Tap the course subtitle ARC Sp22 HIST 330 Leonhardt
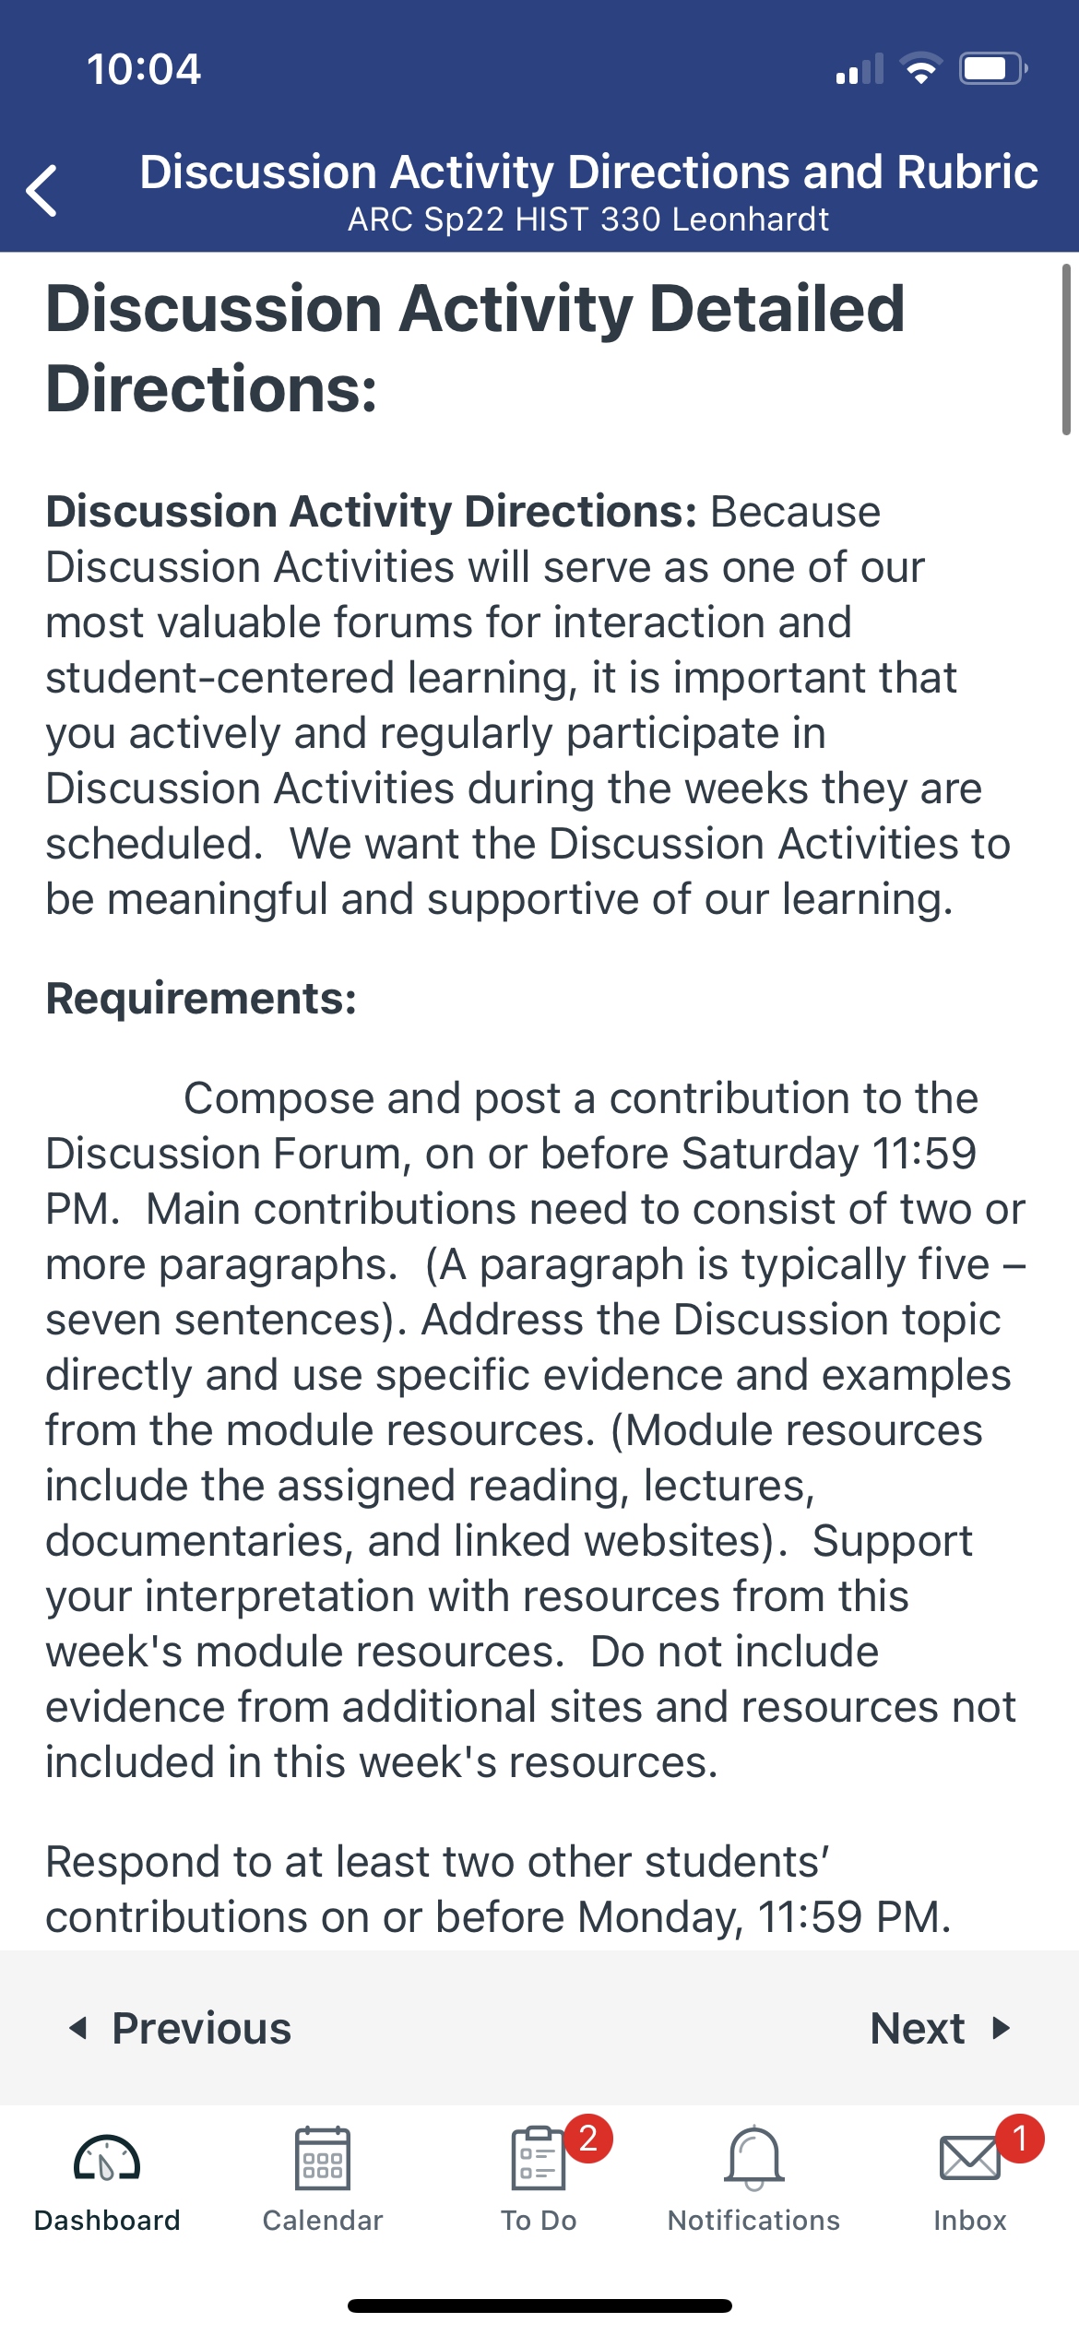Screen dimensions: 1079x2335 [x=588, y=219]
